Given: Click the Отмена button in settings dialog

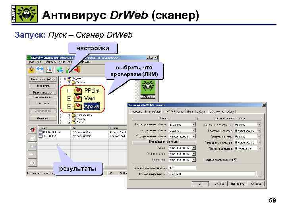Looking at the screenshot, I should [219, 183].
